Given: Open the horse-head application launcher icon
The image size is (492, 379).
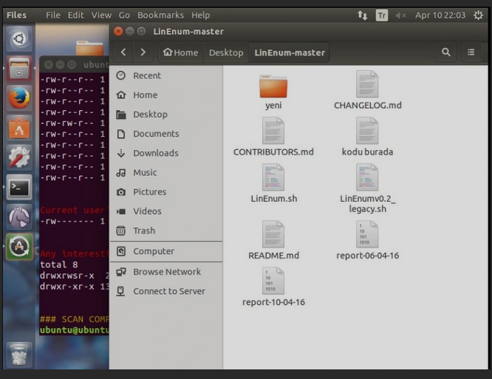Looking at the screenshot, I should click(x=19, y=216).
